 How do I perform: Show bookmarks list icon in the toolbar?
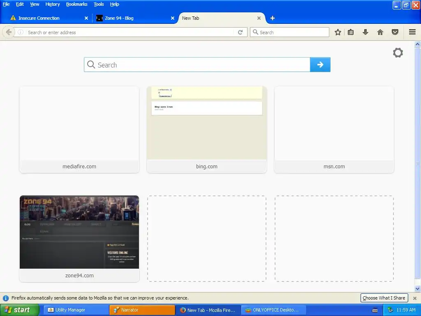coord(351,32)
